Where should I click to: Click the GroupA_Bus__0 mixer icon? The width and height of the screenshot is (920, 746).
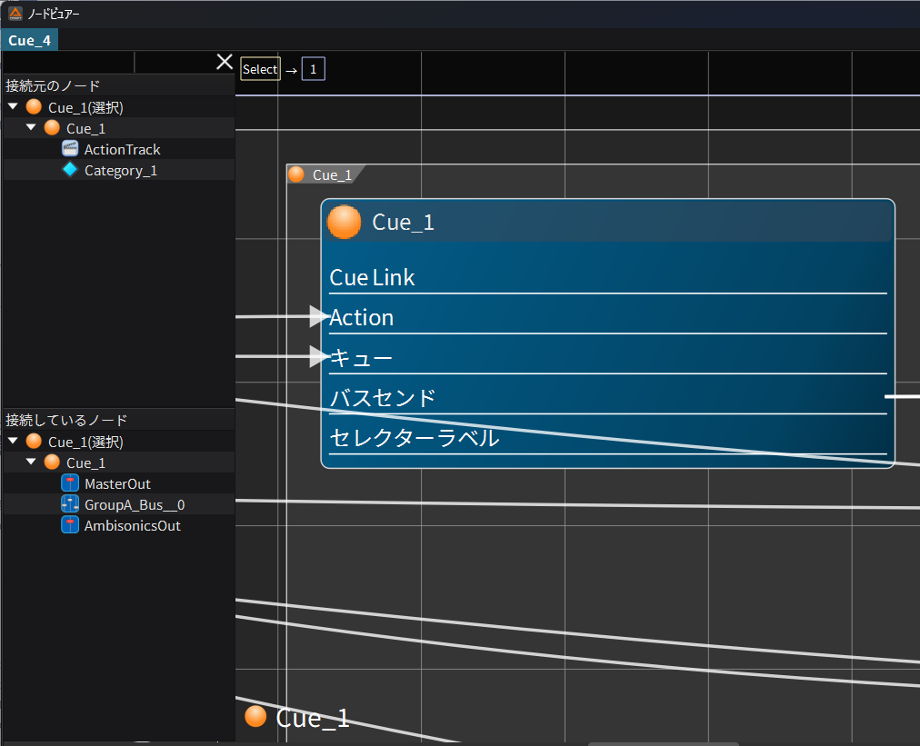70,504
